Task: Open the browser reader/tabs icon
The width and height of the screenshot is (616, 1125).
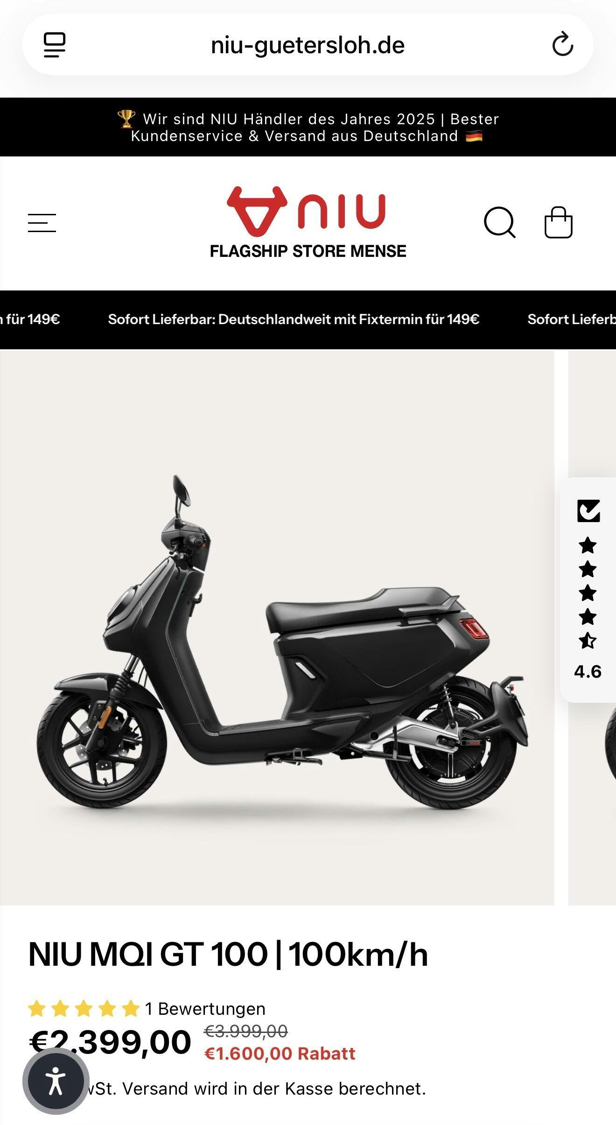Action: (x=55, y=45)
